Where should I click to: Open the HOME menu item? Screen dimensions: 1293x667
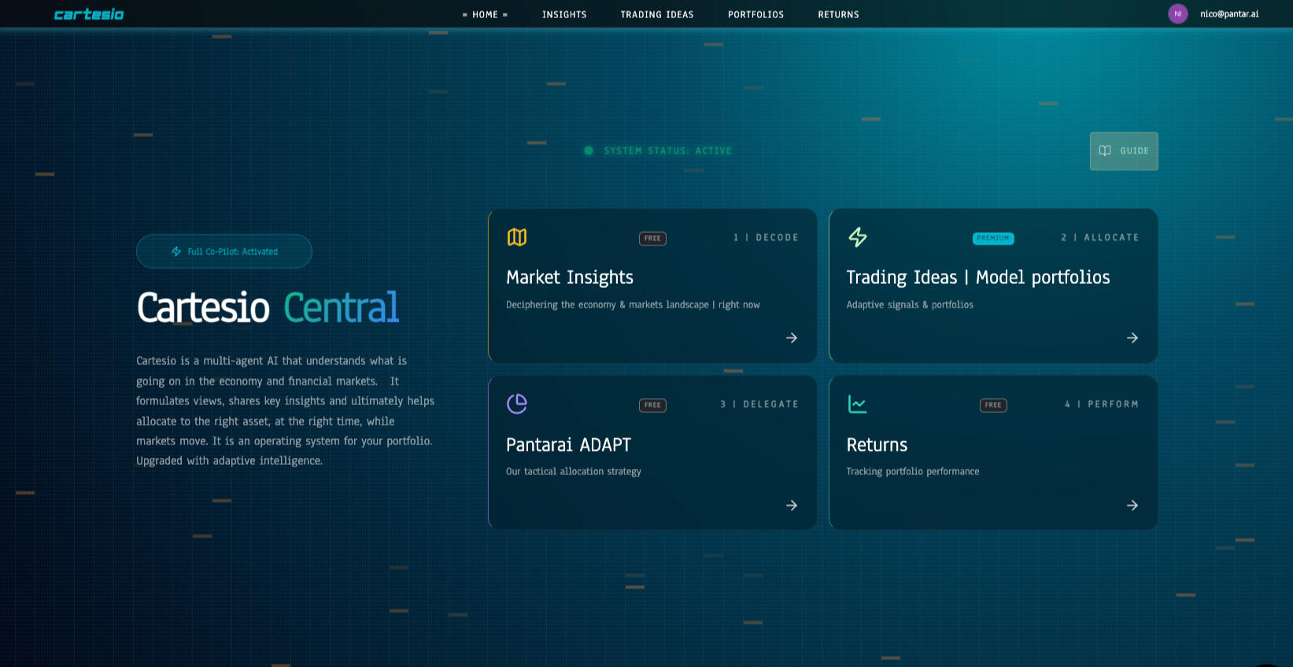[485, 14]
